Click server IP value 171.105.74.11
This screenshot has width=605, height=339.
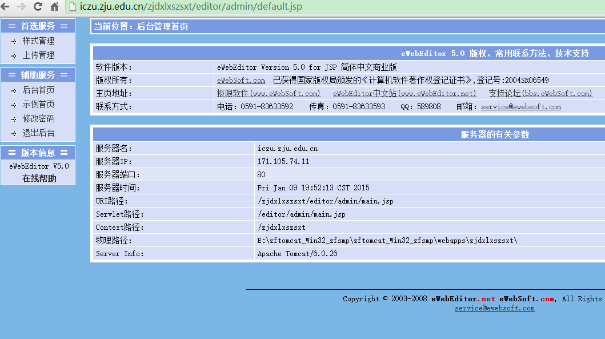coord(283,162)
